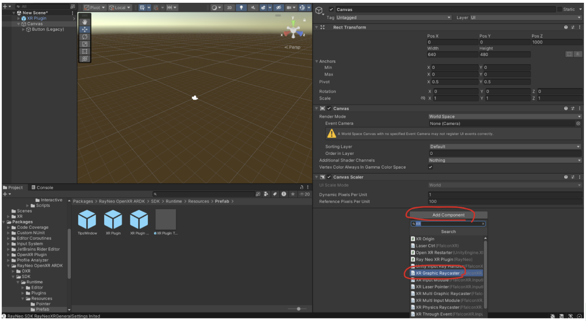Click the Pos Z field
Screen dimensions: 586x321
point(557,42)
